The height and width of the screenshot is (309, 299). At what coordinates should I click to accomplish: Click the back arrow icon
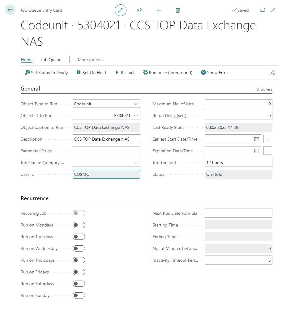click(10, 10)
